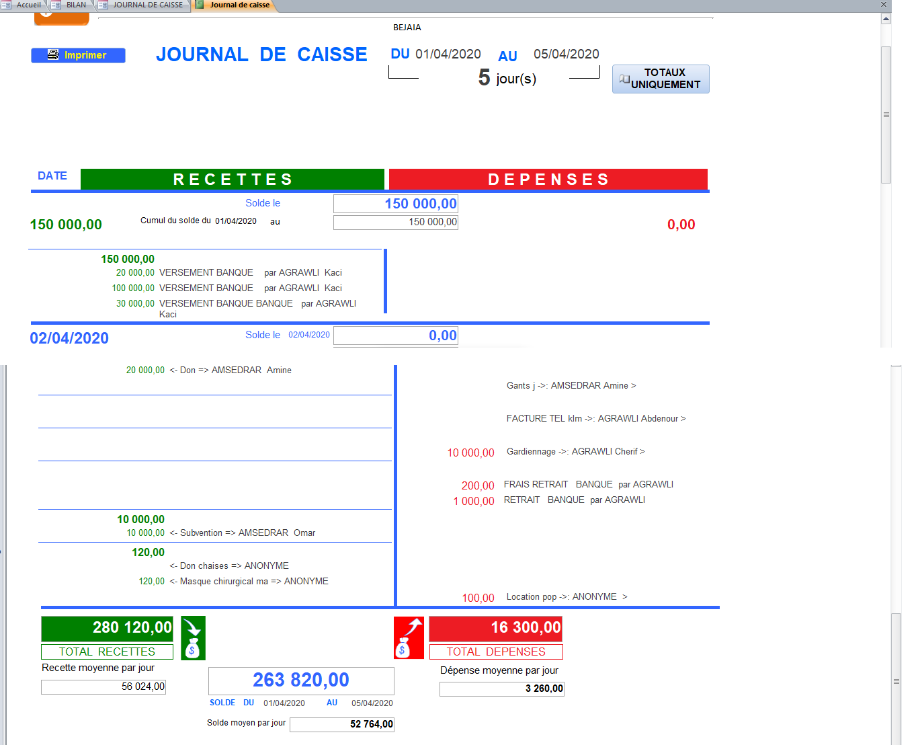Click the bold blue 150 000,00 solde box
The height and width of the screenshot is (745, 918).
(x=396, y=204)
